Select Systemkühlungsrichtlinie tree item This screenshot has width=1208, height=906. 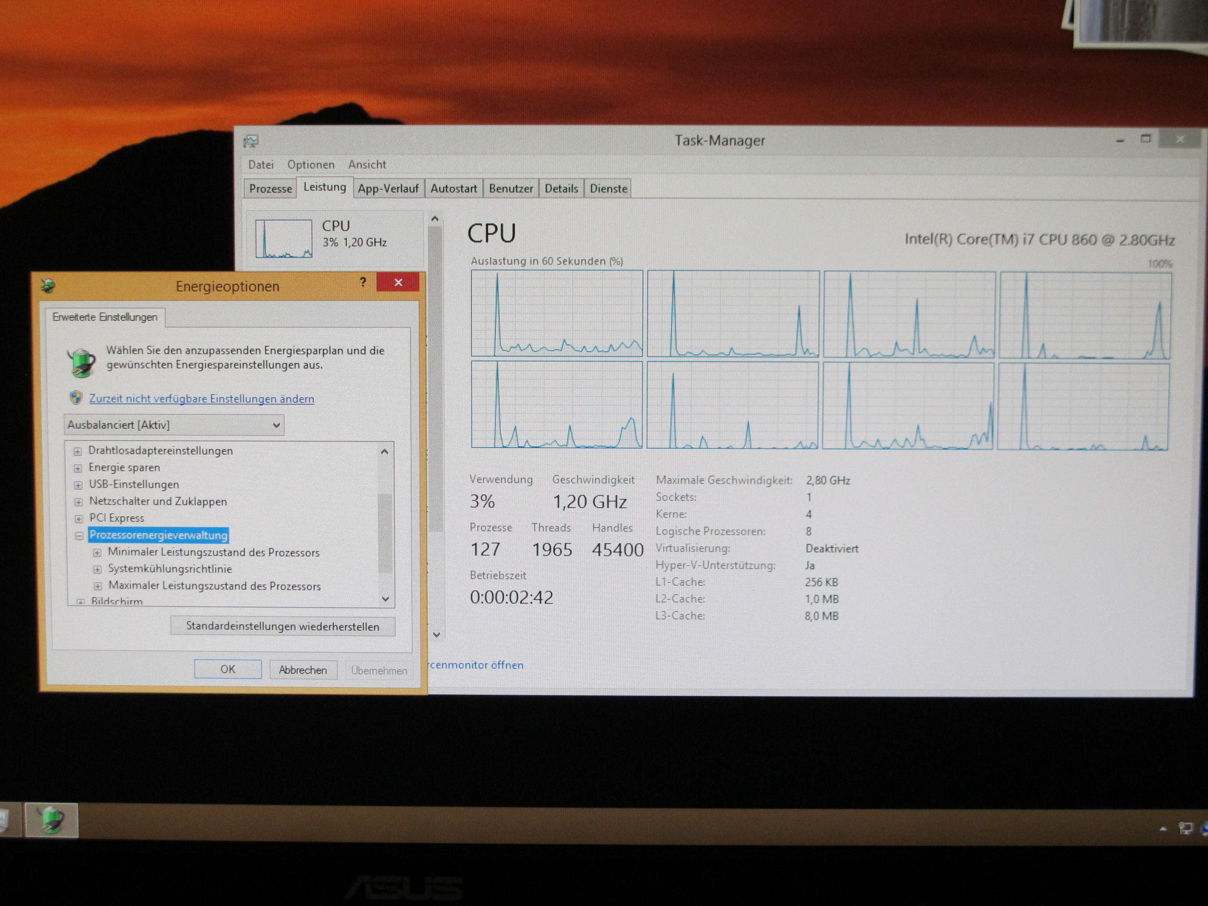pyautogui.click(x=170, y=569)
